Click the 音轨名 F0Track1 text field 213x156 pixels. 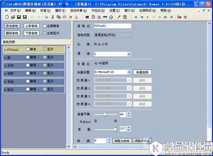click(113, 26)
